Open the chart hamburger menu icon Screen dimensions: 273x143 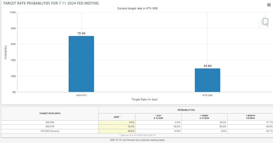coord(269,5)
